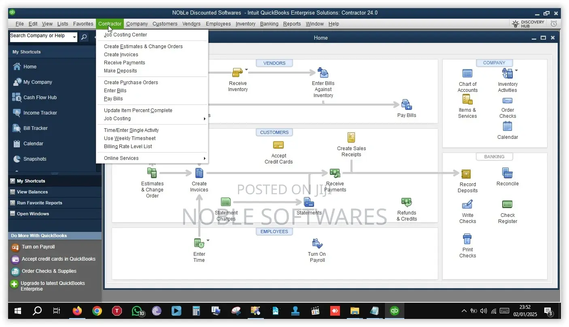The width and height of the screenshot is (569, 327).
Task: Open the Reports menu
Action: click(292, 24)
